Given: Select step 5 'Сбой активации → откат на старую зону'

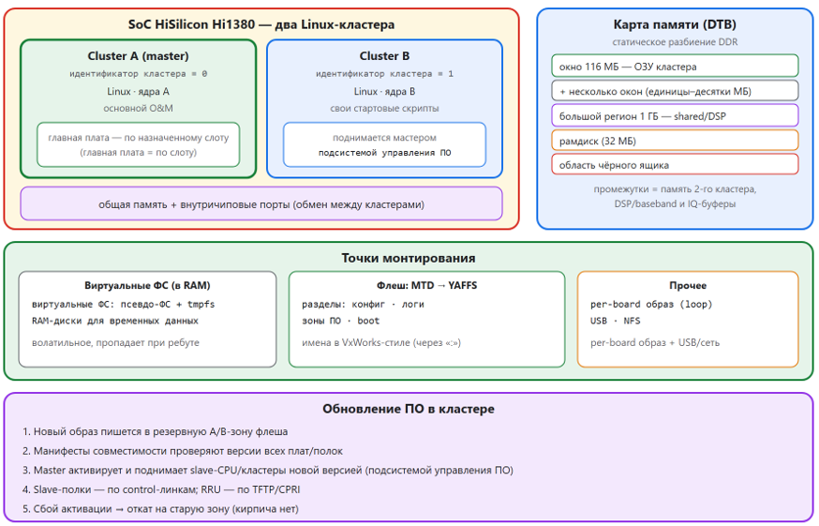Looking at the screenshot, I should (x=160, y=509).
